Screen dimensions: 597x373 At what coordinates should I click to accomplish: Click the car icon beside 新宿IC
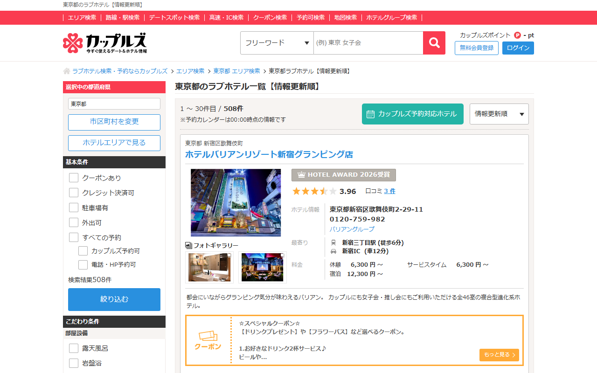[333, 251]
